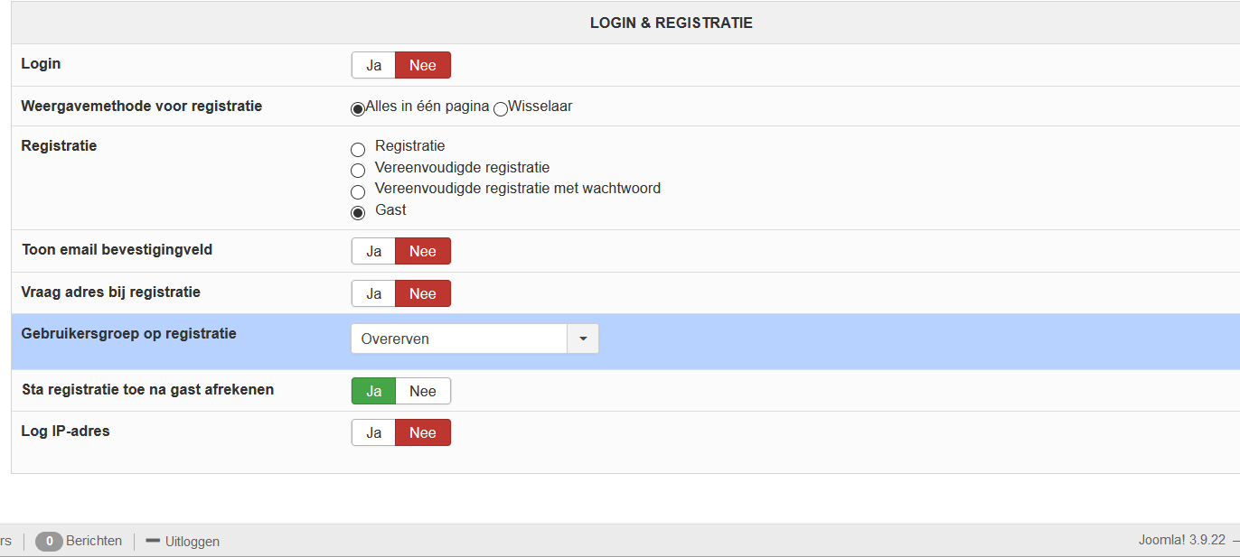This screenshot has width=1240, height=557.
Task: Select Alles in één pagina radio
Action: [x=358, y=109]
